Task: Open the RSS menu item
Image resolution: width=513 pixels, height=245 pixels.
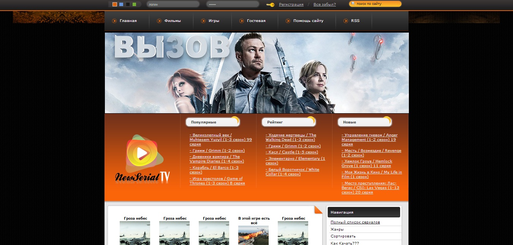Action: pos(355,21)
